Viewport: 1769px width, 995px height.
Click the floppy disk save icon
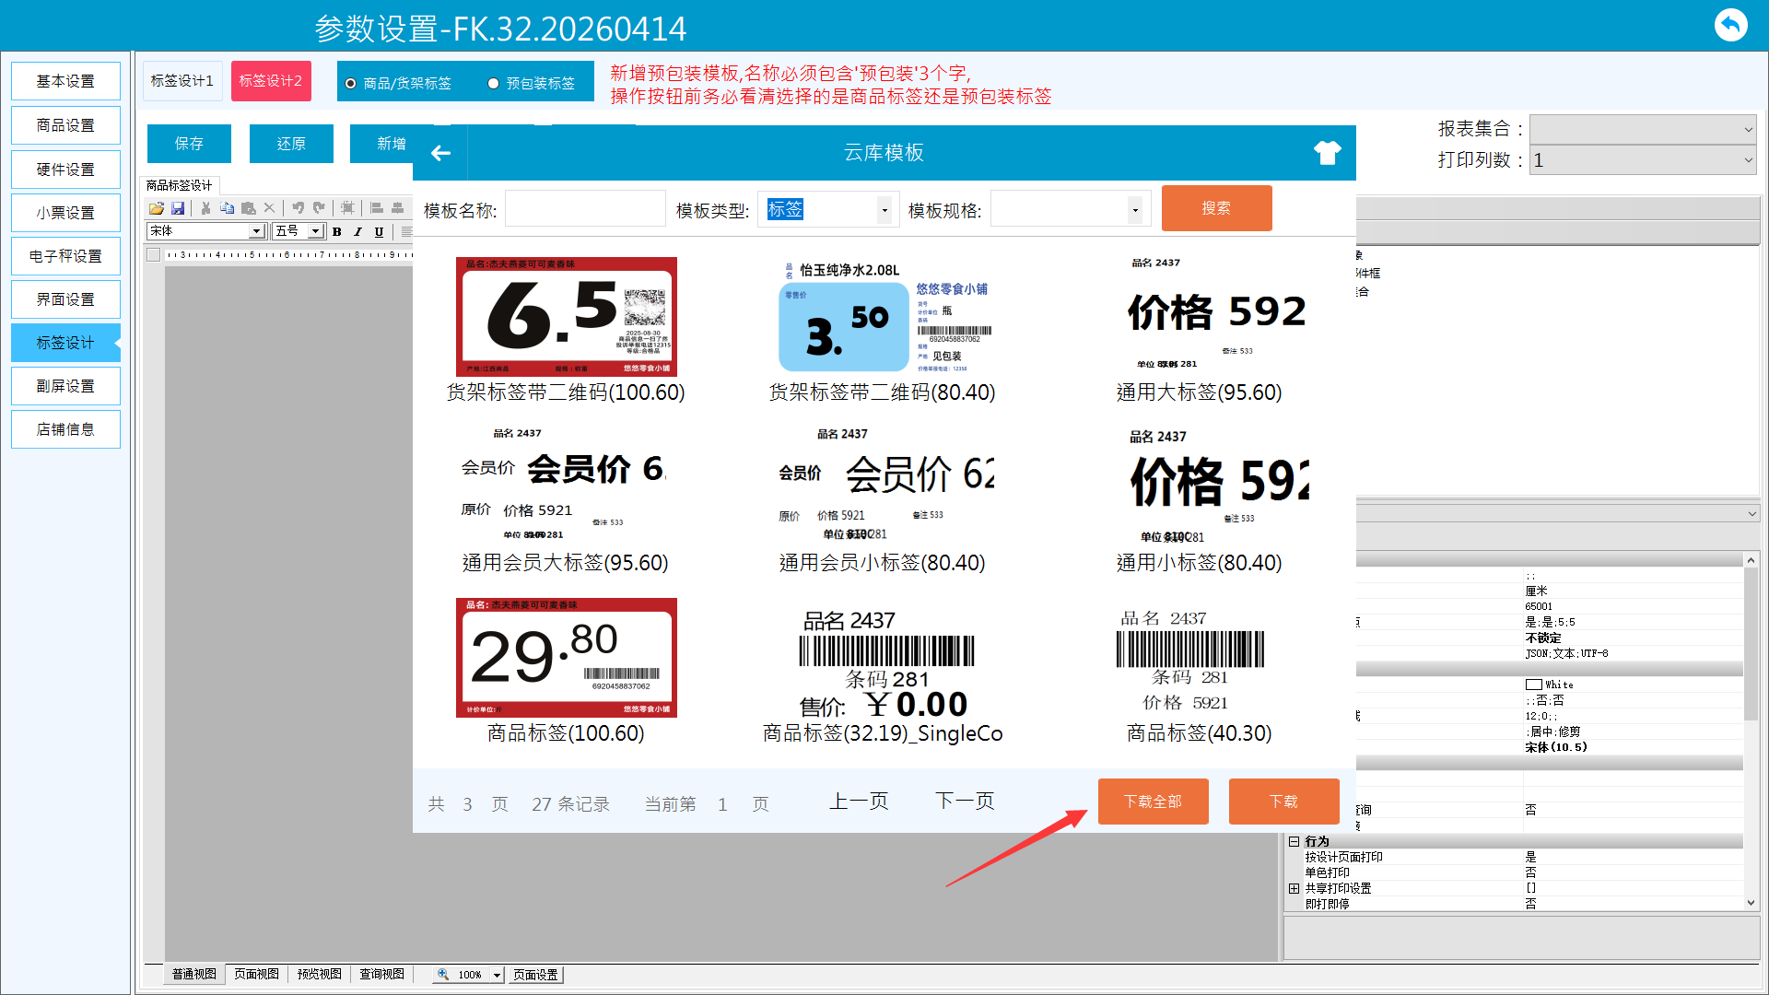click(x=178, y=208)
